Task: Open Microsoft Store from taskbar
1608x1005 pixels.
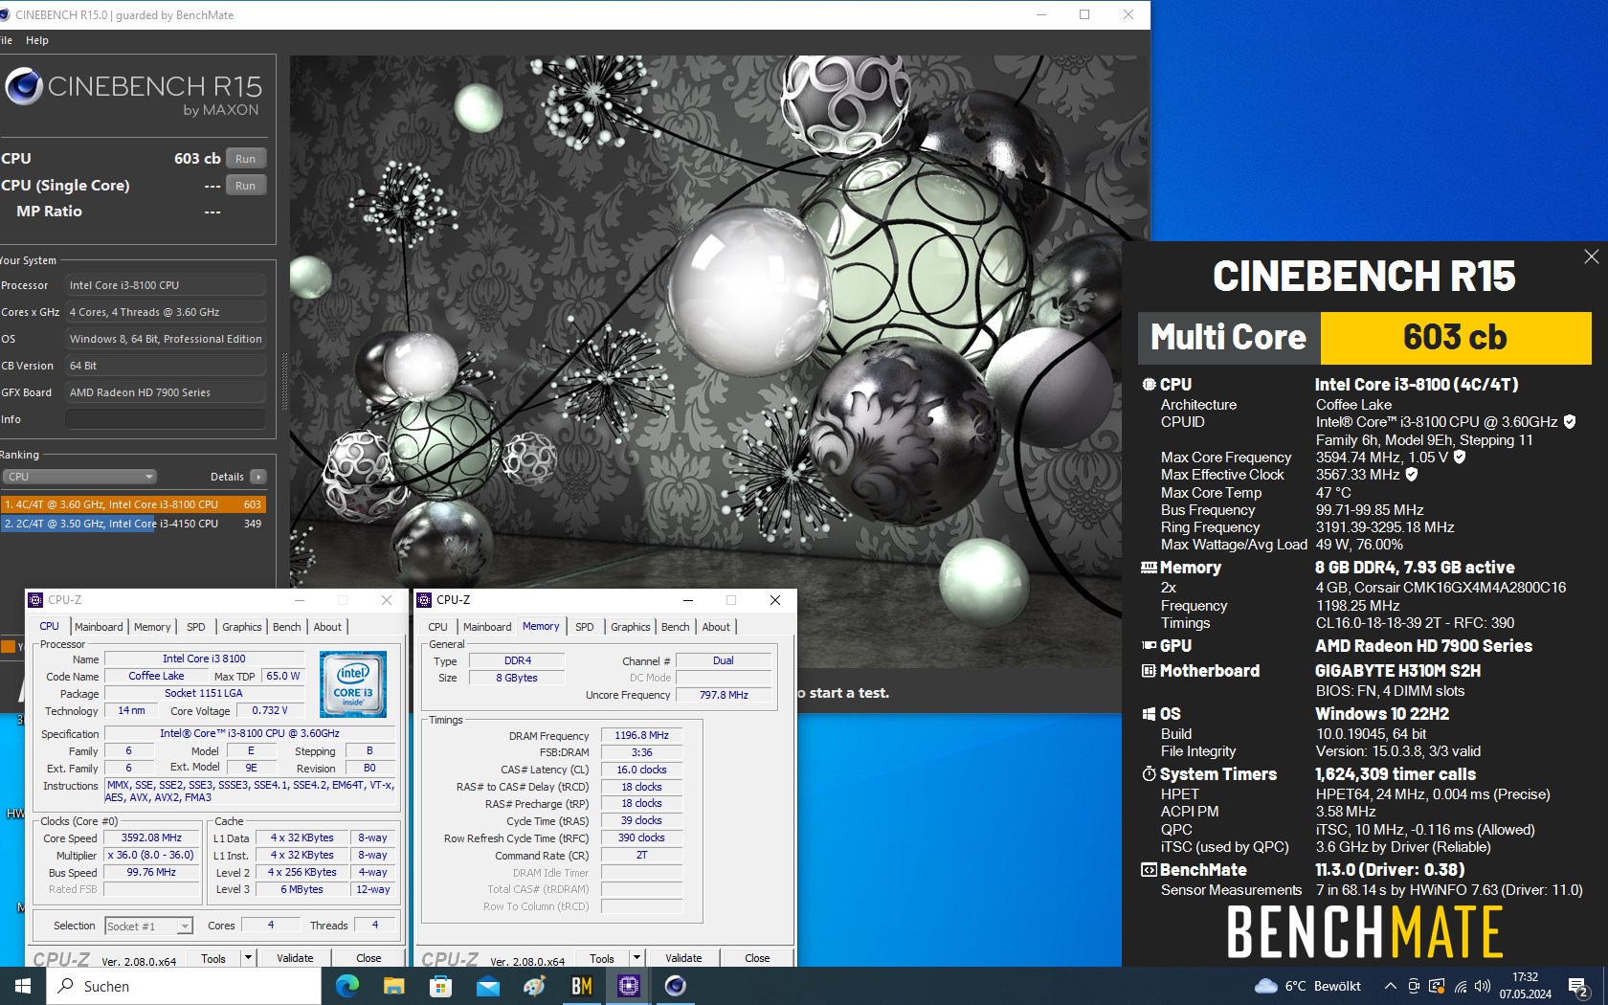Action: 440,986
